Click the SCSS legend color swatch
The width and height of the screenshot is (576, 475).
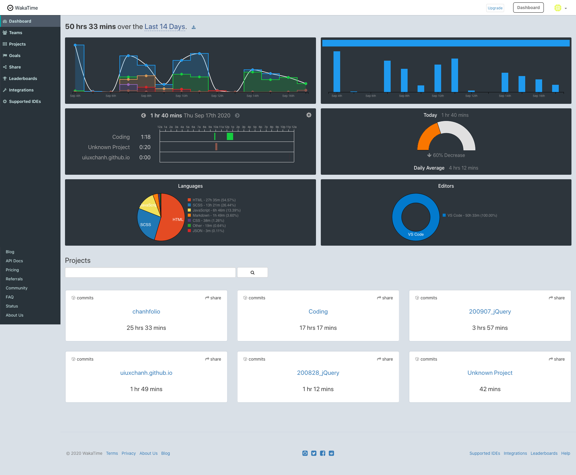(x=189, y=205)
